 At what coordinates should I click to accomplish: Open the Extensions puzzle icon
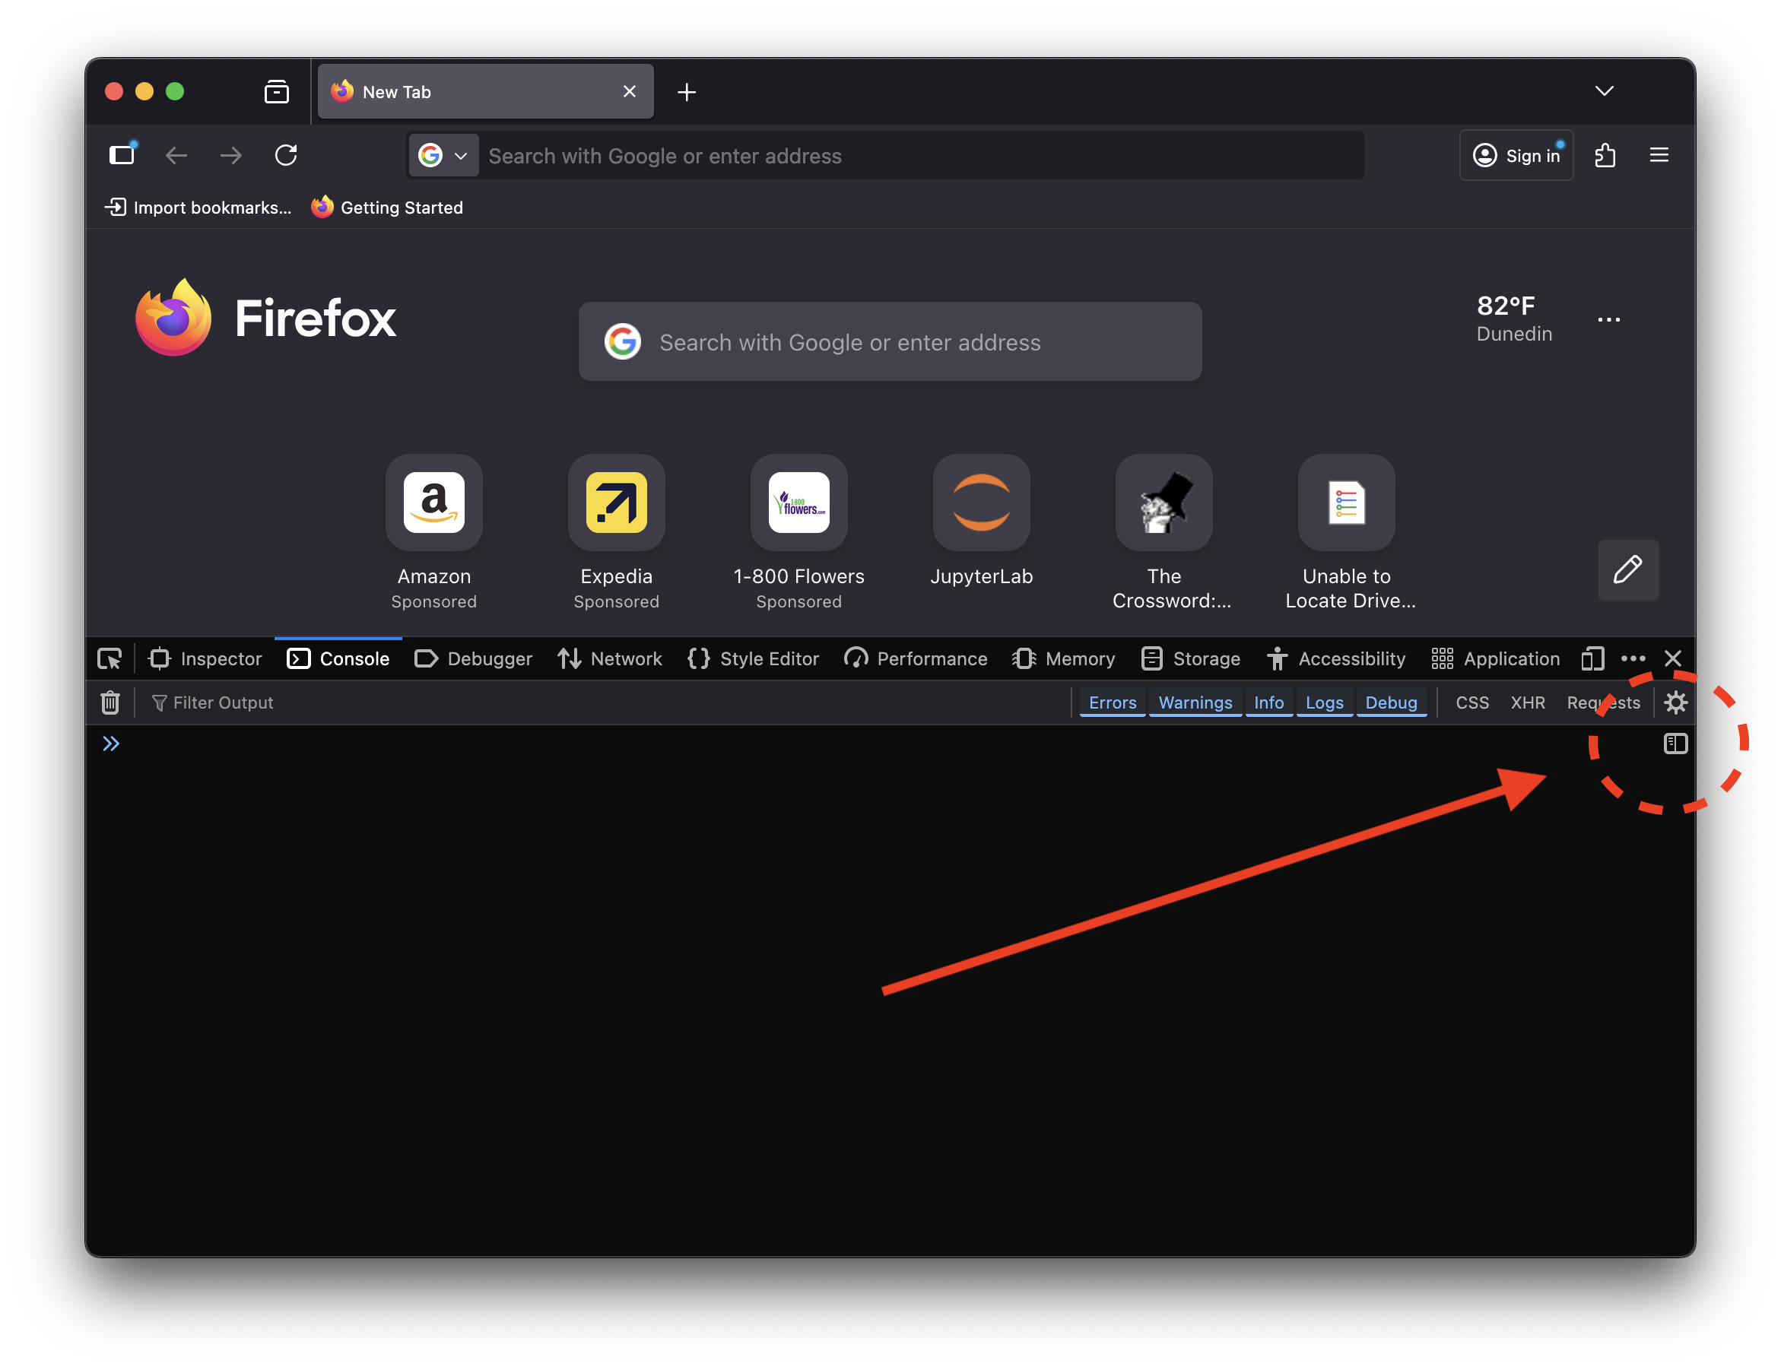1605,155
